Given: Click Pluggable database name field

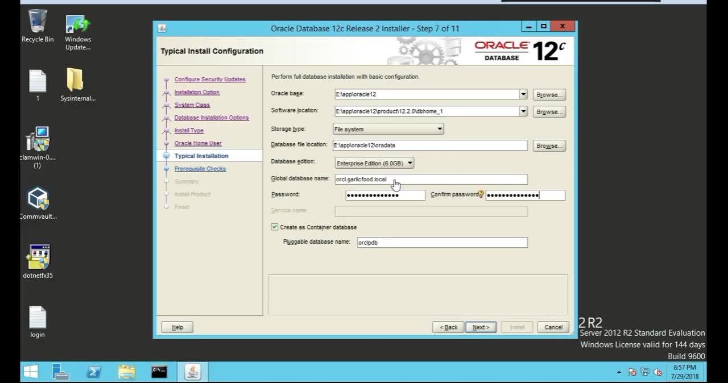Looking at the screenshot, I should 442,243.
